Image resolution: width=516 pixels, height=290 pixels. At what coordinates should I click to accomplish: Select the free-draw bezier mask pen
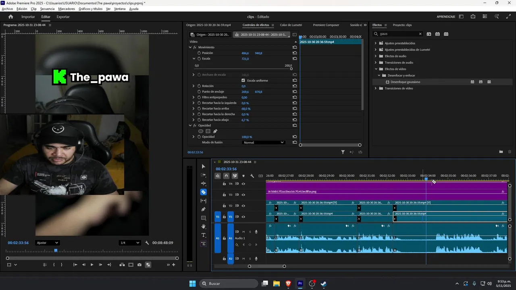click(x=215, y=131)
